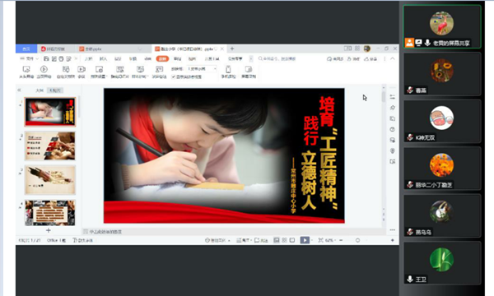Click the notes placeholder below the slide
This screenshot has height=296, width=494.
click(x=233, y=232)
